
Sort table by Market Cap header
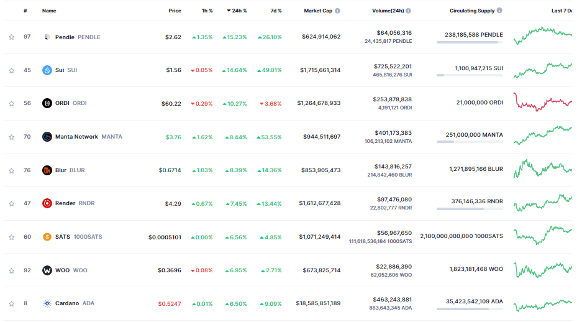318,11
